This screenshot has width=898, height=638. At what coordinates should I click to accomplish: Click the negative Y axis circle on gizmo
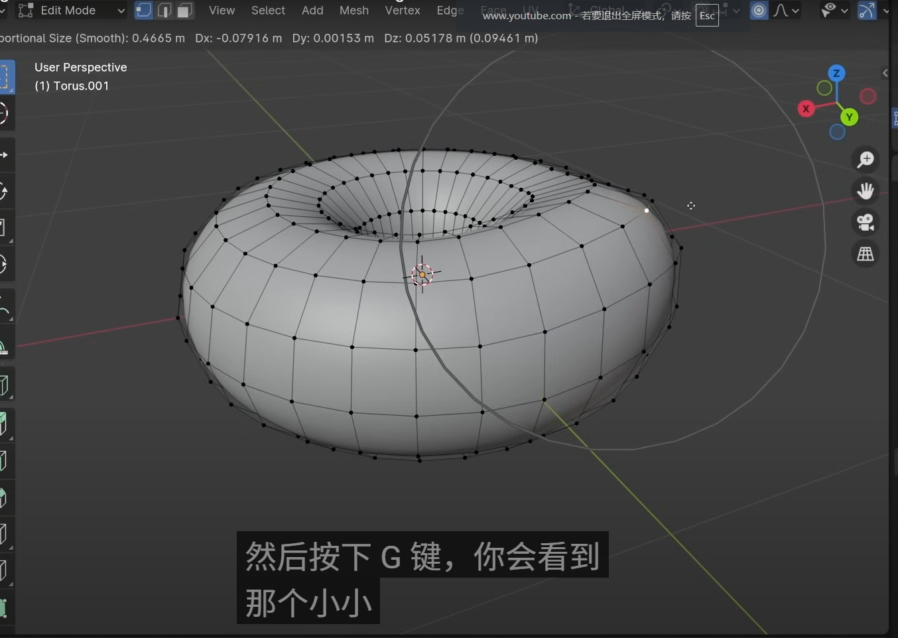(x=824, y=88)
